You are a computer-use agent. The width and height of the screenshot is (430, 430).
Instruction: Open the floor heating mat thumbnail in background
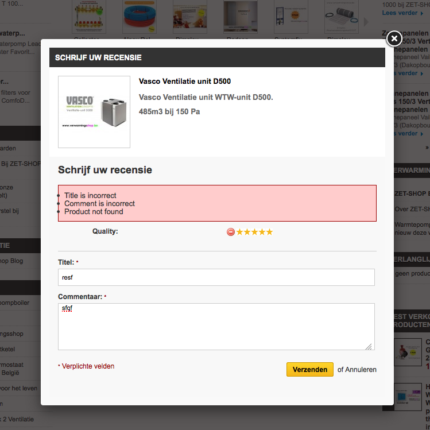(342, 17)
